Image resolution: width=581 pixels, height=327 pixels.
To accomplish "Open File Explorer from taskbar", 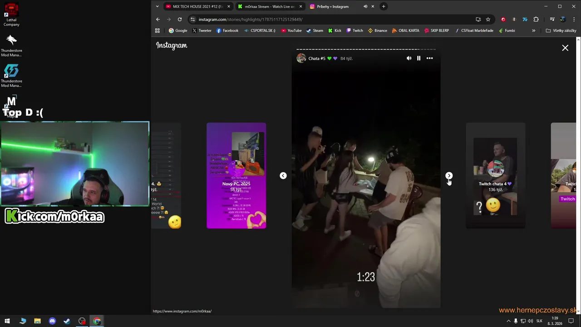I will coord(37,321).
